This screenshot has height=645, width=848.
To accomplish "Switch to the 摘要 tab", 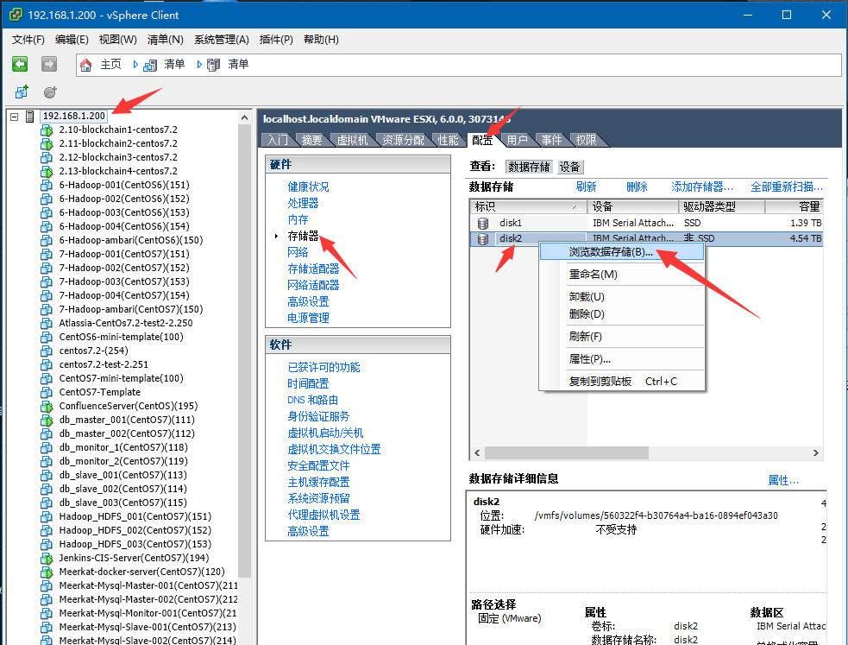I will 312,140.
